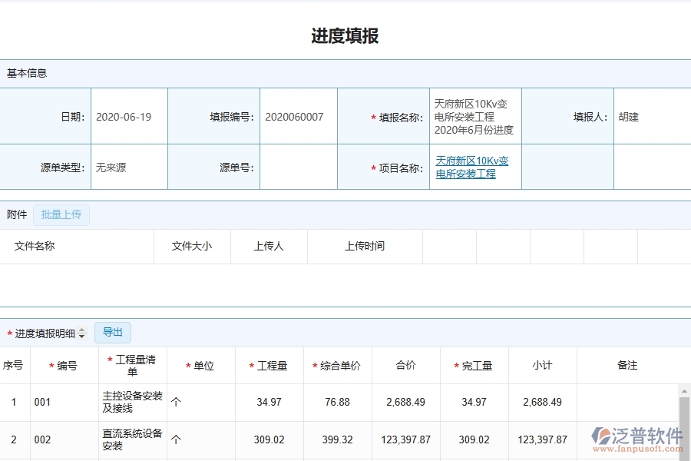Screen dimensions: 691x461
Task: Click the empty 源单号 field
Action: coord(298,167)
